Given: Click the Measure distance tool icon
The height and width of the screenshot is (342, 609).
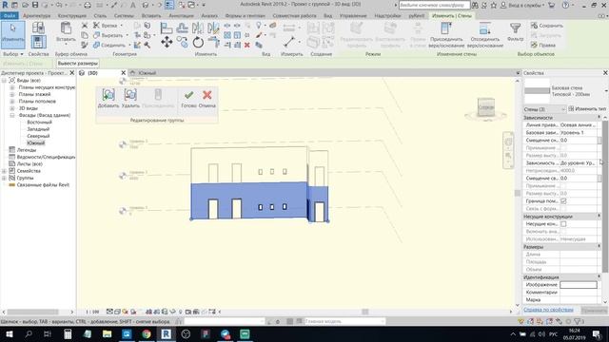Looking at the screenshot, I should tap(289, 41).
